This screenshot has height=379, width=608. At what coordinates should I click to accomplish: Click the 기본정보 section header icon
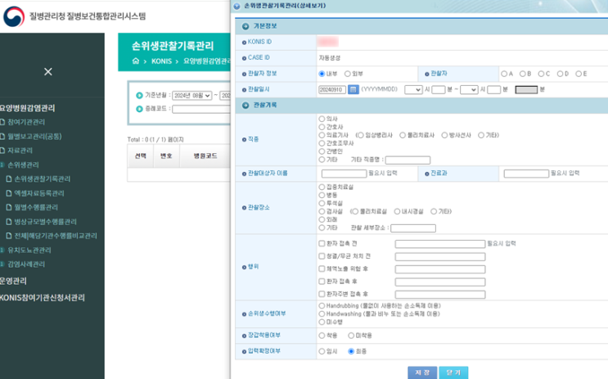pyautogui.click(x=245, y=26)
